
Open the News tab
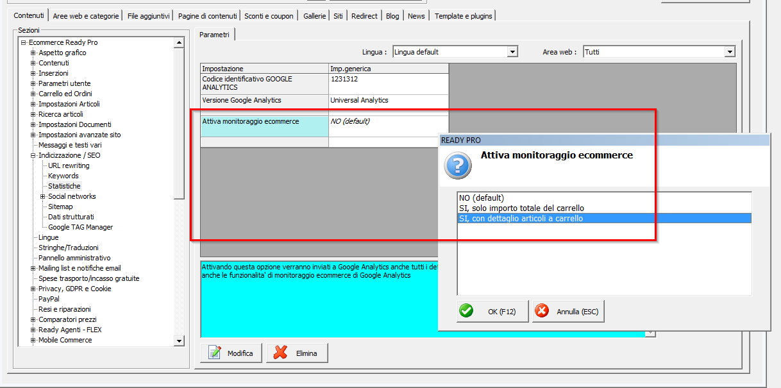pos(416,16)
